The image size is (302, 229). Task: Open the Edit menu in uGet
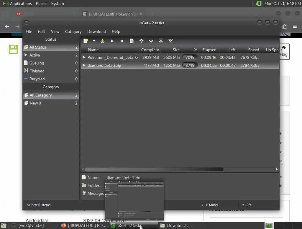point(41,31)
